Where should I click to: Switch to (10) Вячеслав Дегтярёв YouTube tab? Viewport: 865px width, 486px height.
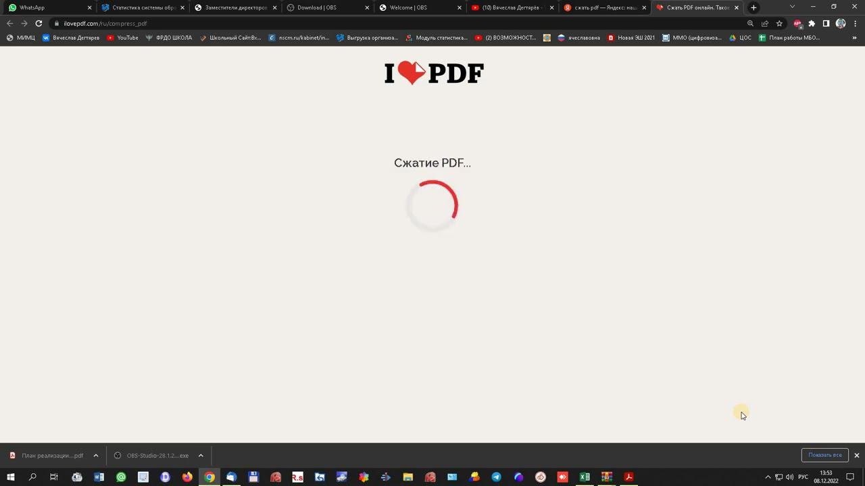tap(511, 7)
